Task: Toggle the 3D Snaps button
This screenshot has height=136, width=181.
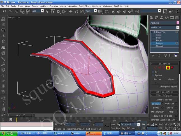Action: tap(113, 11)
